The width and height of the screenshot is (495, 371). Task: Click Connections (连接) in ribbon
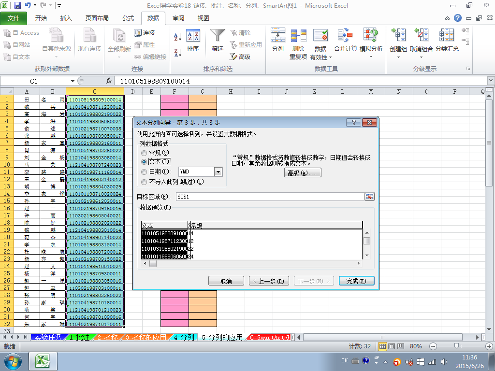pyautogui.click(x=145, y=32)
